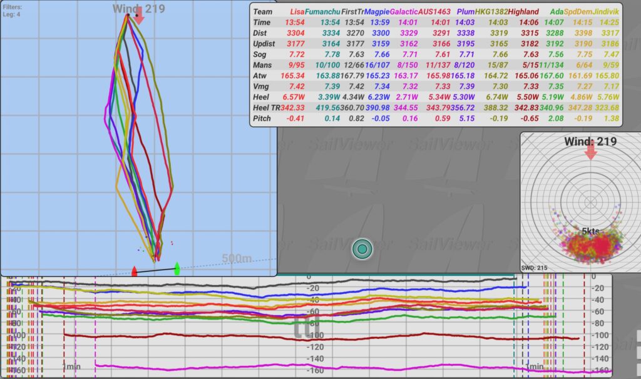Select team SpdDem column header
Image resolution: width=641 pixels, height=379 pixels.
coord(578,12)
